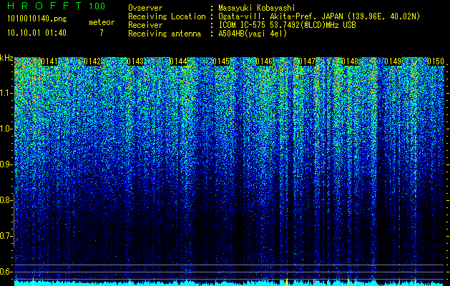Click the 0.6 frequency axis label
The image size is (450, 286).
[6, 272]
